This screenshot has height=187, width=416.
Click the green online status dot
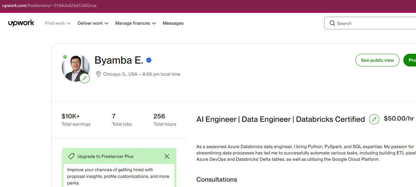(x=65, y=57)
